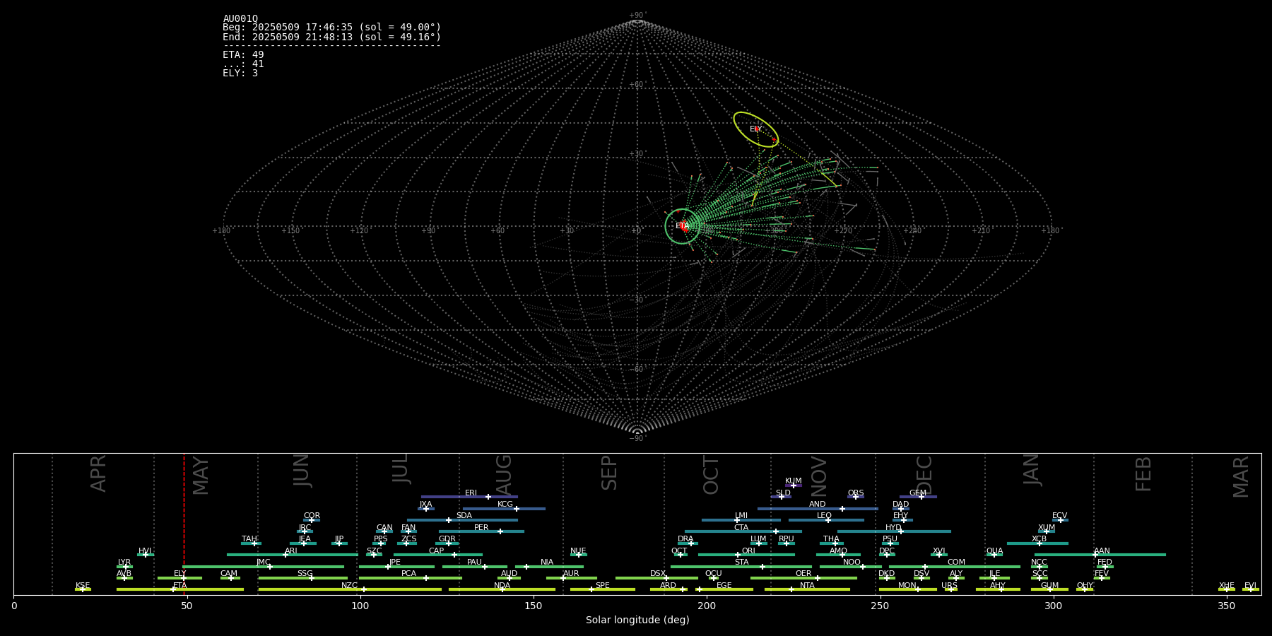The width and height of the screenshot is (1272, 636).
Task: Click the +90 pole label atop the map
Action: (637, 16)
